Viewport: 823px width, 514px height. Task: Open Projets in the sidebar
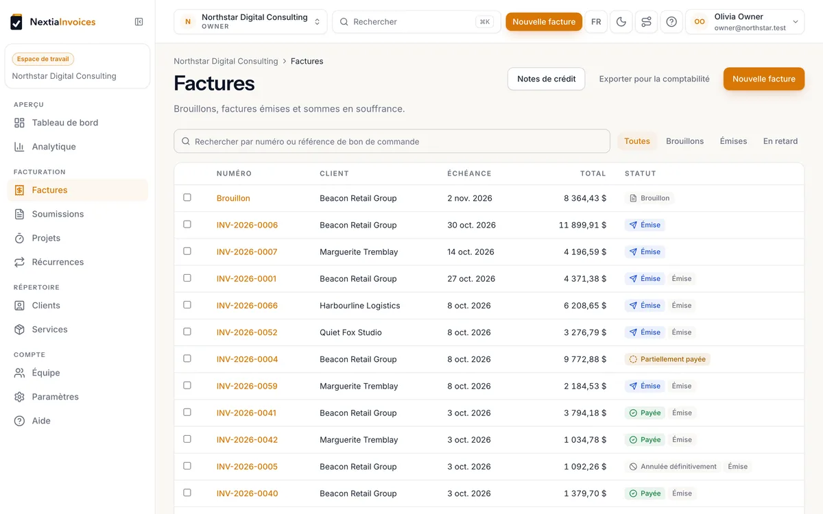tap(77, 238)
